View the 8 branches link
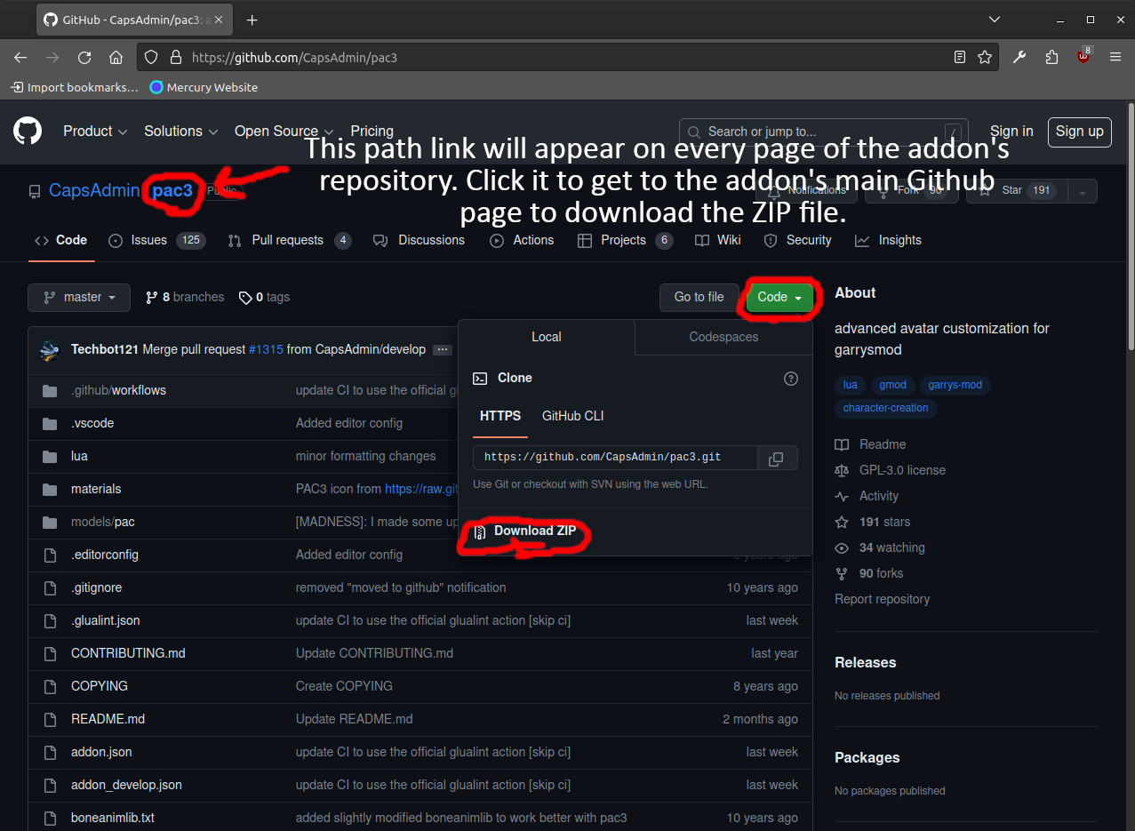The width and height of the screenshot is (1135, 831). tap(185, 297)
